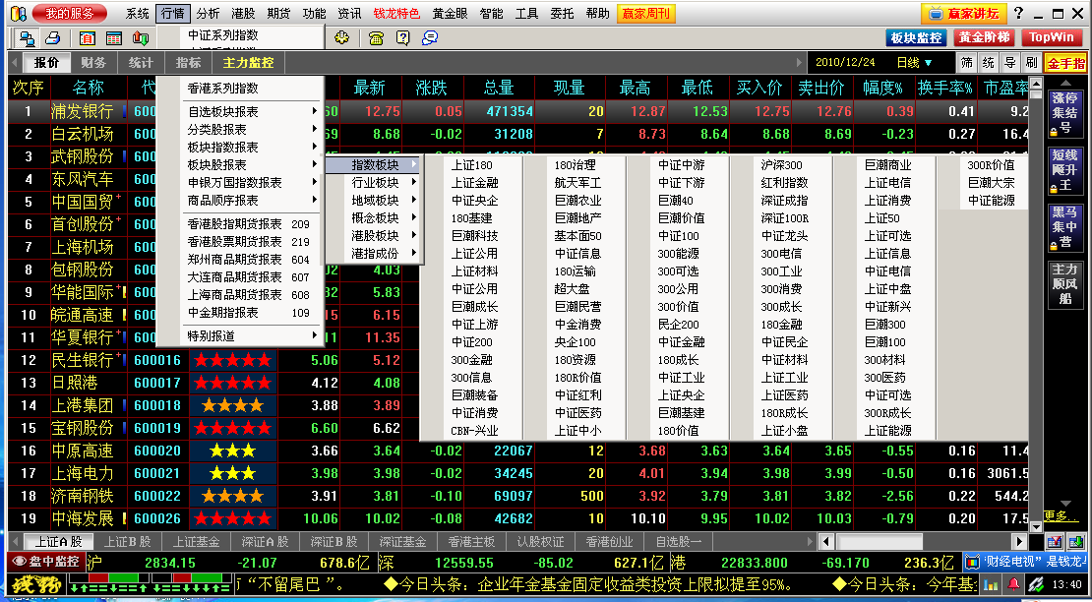Click the 黄金阶梯 button
The width and height of the screenshot is (1092, 602).
(984, 37)
